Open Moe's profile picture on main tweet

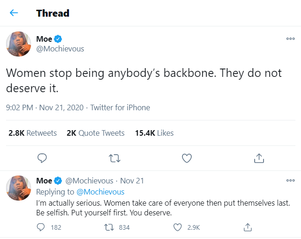[x=18, y=45]
